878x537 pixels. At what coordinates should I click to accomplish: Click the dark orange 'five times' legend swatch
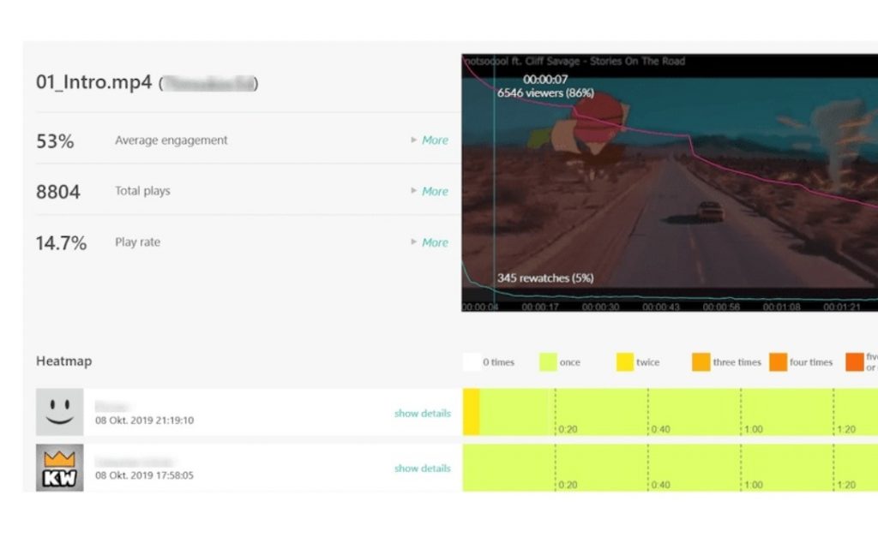click(x=854, y=362)
